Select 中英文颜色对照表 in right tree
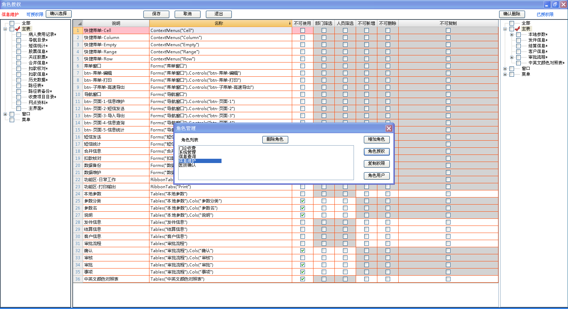This screenshot has height=309, width=568. (x=546, y=63)
